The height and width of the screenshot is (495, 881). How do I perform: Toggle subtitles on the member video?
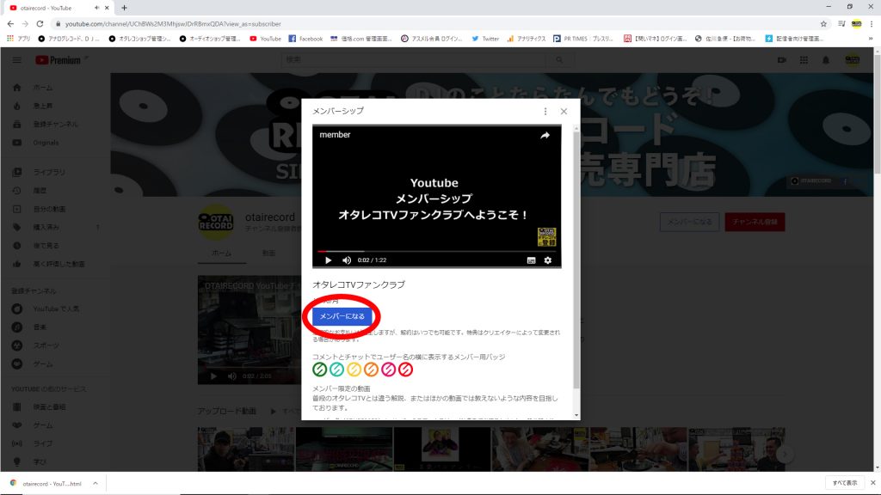(x=531, y=260)
